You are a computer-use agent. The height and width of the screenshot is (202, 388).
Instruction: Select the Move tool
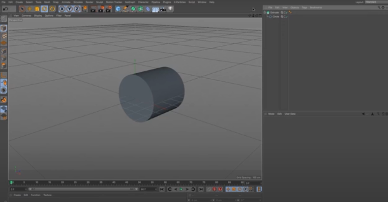click(x=30, y=9)
